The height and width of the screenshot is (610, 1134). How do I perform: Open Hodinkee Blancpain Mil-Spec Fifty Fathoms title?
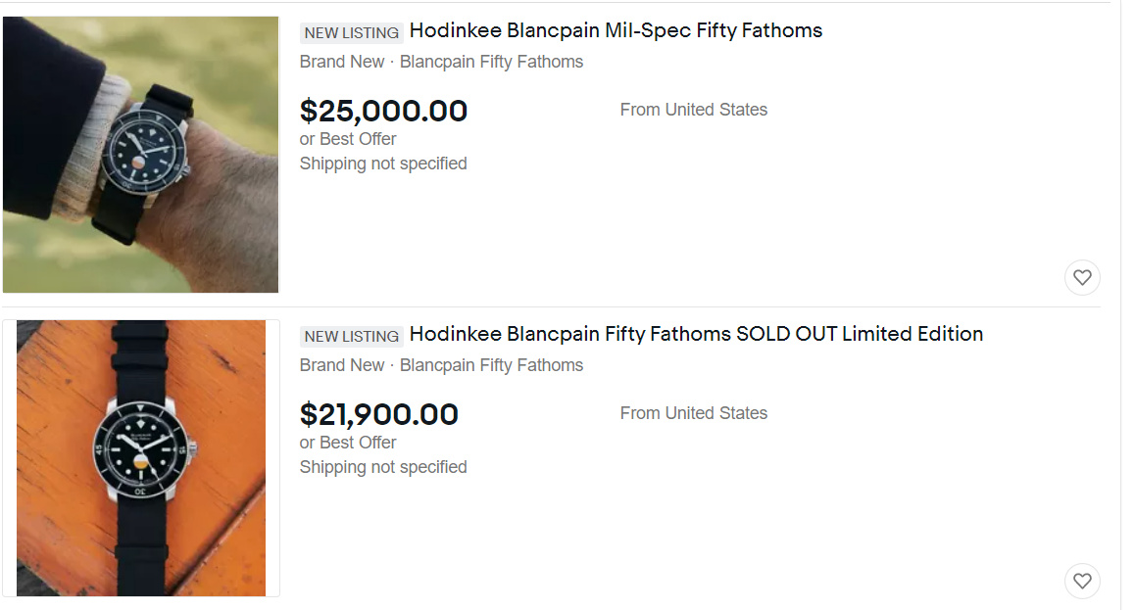pyautogui.click(x=616, y=30)
